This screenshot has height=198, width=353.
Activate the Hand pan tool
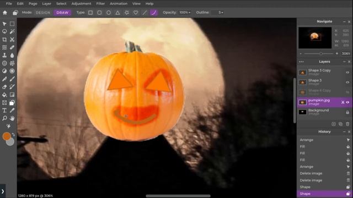tap(12, 118)
